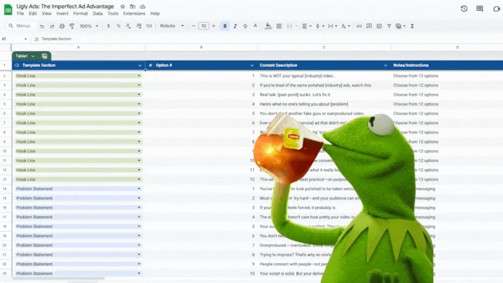
Task: Open the horizontal align dropdown
Action: (307, 26)
